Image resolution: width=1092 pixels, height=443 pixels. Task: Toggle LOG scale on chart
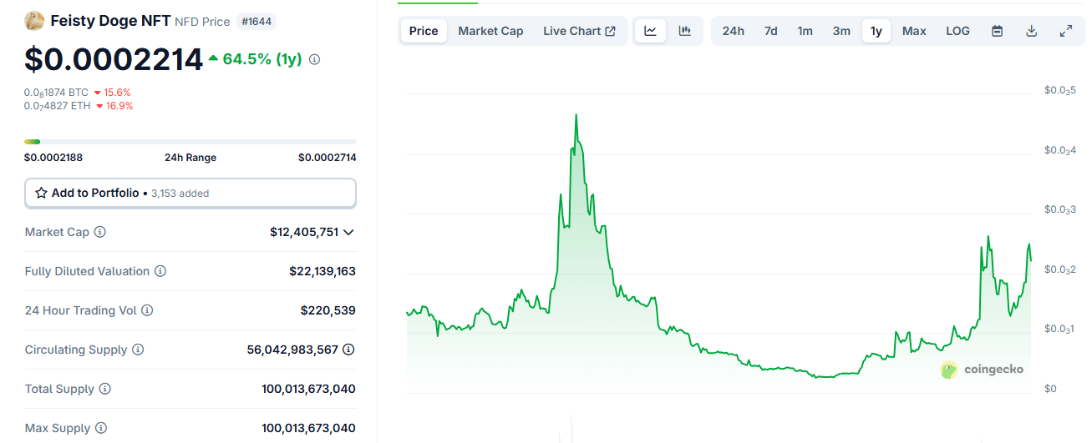pos(957,31)
